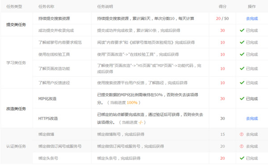Click task name 持续提交搜索资源

click(x=54, y=19)
